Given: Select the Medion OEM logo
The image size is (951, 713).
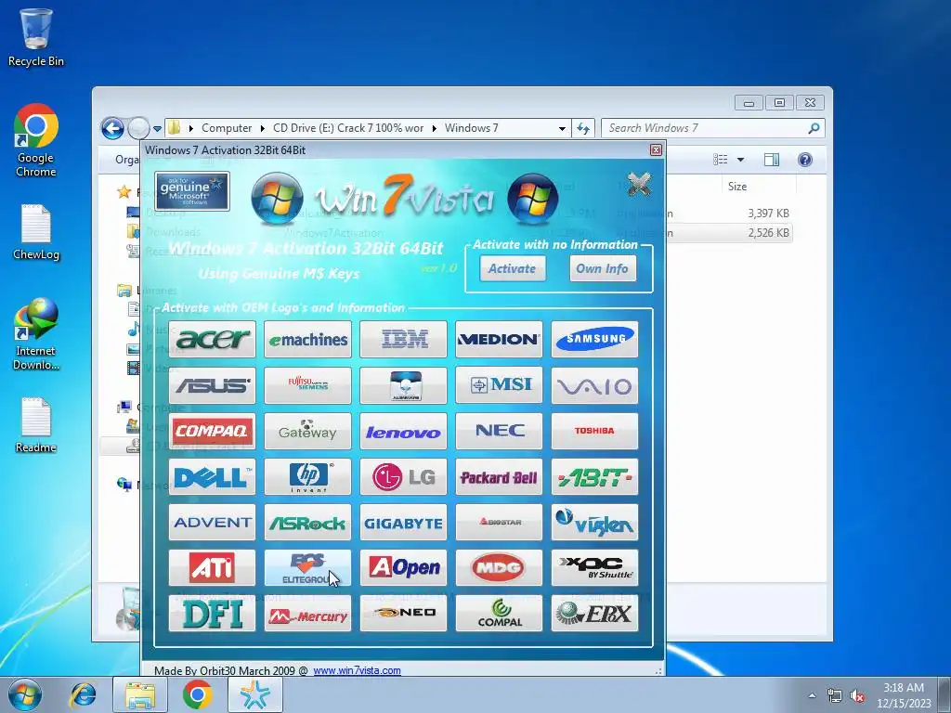Looking at the screenshot, I should (x=499, y=340).
